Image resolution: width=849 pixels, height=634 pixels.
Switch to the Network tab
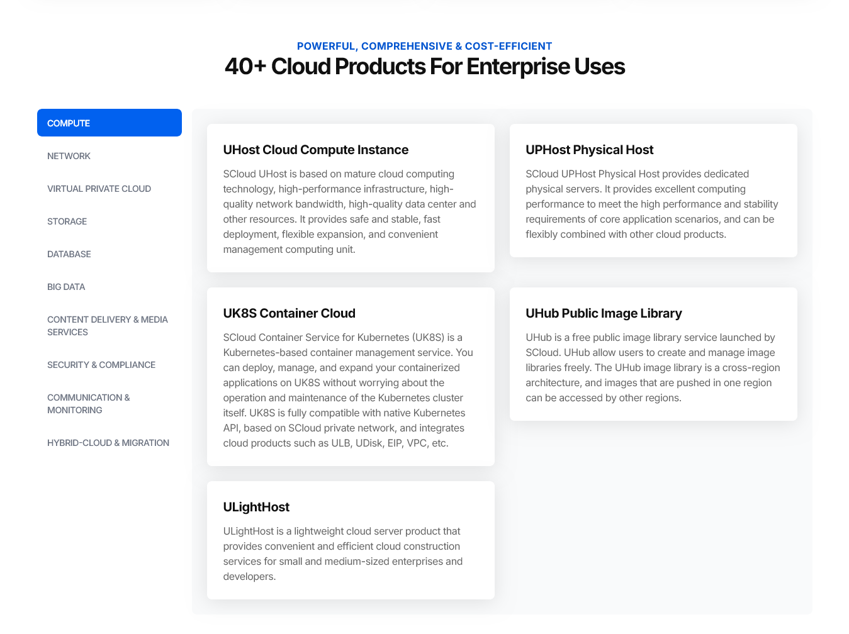pyautogui.click(x=69, y=156)
